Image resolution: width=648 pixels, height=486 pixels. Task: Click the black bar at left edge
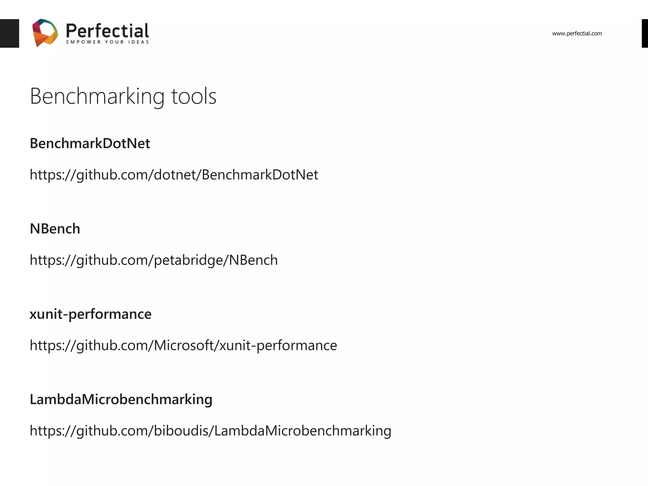(x=9, y=33)
